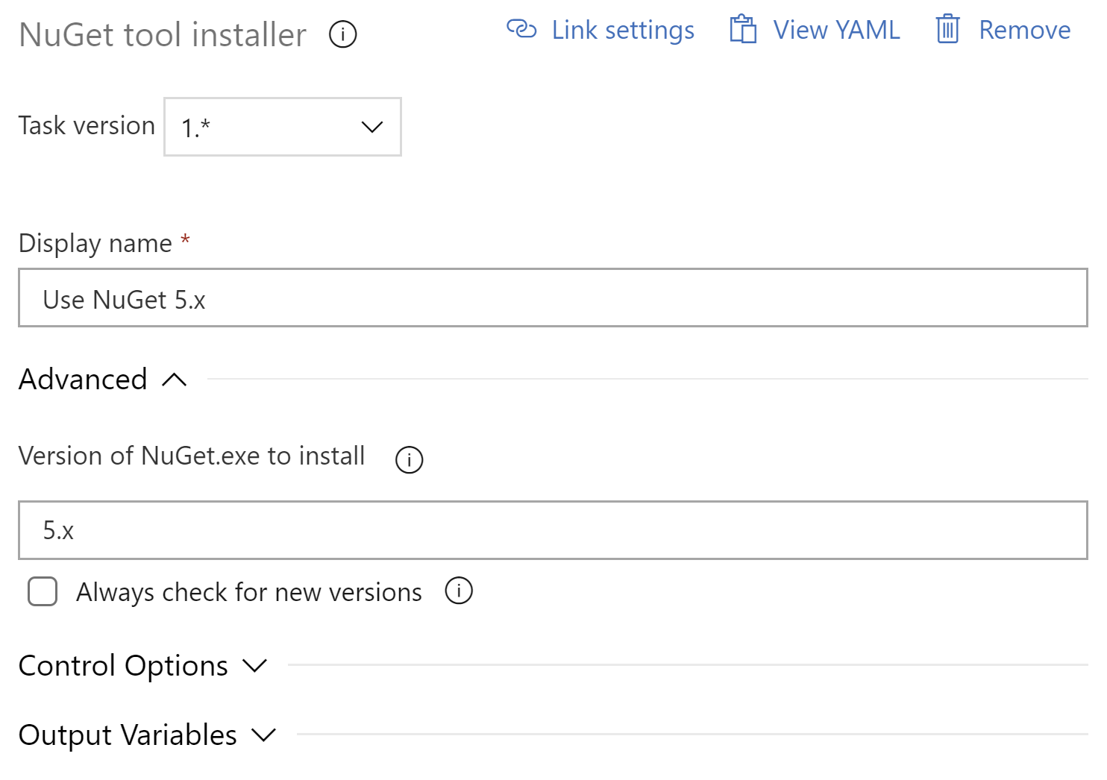Viewport: 1107px width, 780px height.
Task: Click the info icon beside "Always check for new versions"
Action: pos(460,591)
